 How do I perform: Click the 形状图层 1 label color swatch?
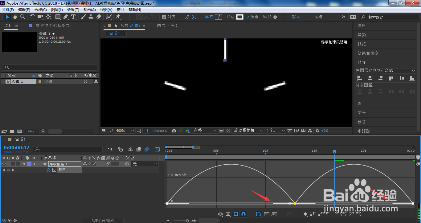tap(29, 164)
